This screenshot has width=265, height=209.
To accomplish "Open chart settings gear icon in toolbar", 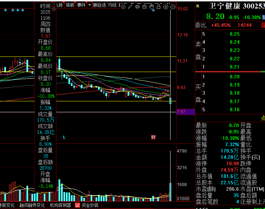I will pyautogui.click(x=123, y=7).
